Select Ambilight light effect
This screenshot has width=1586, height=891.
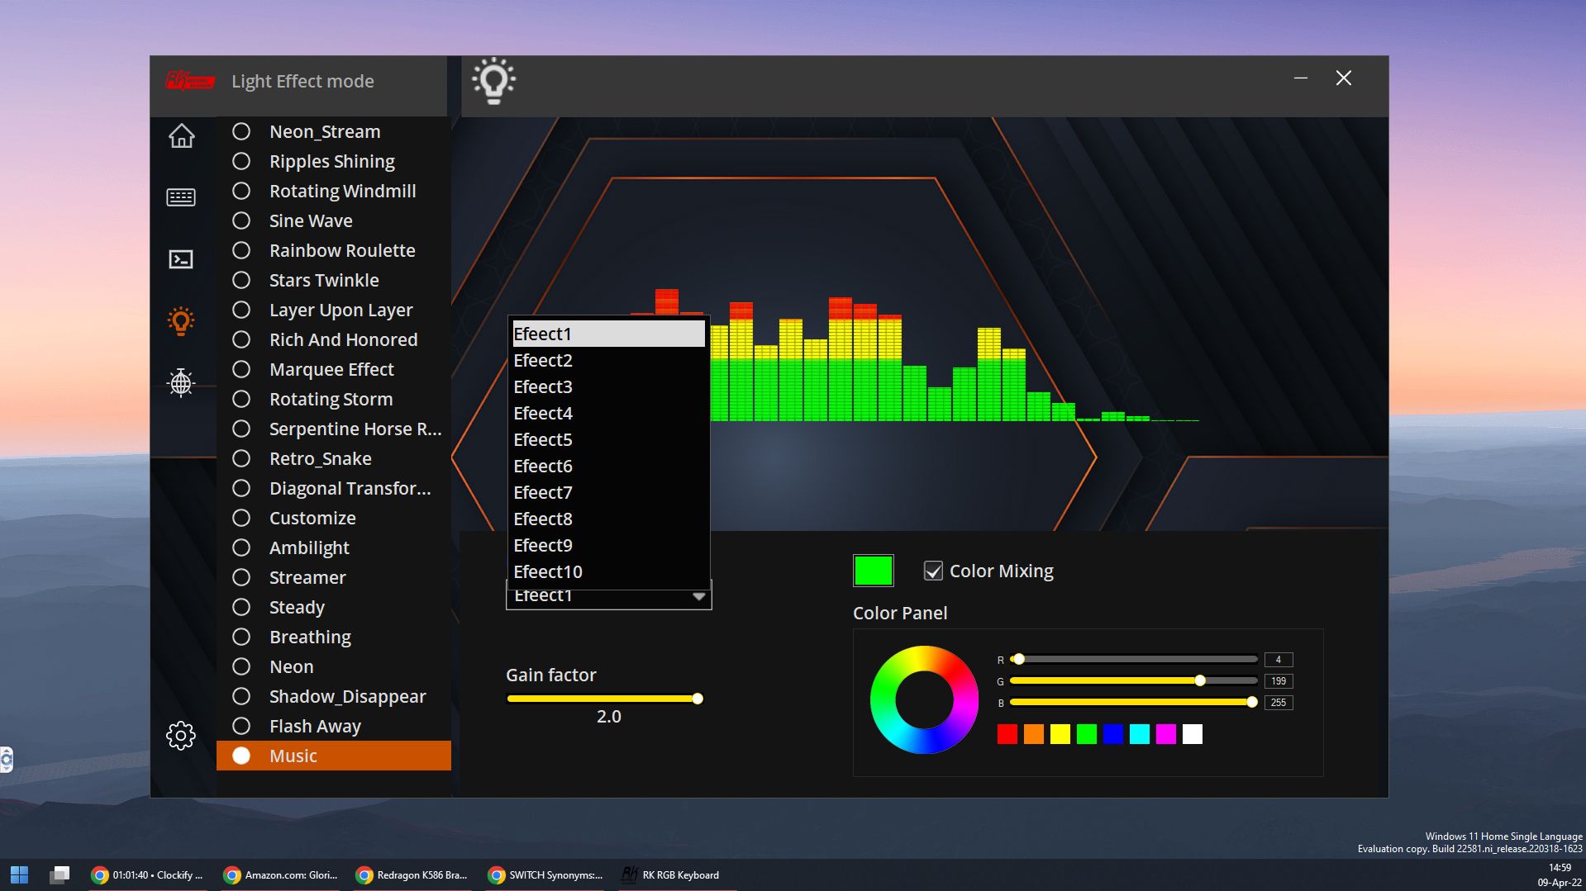pos(334,547)
